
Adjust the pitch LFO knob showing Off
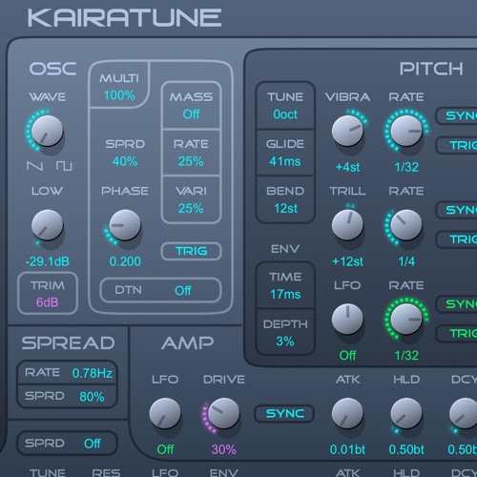pos(347,319)
